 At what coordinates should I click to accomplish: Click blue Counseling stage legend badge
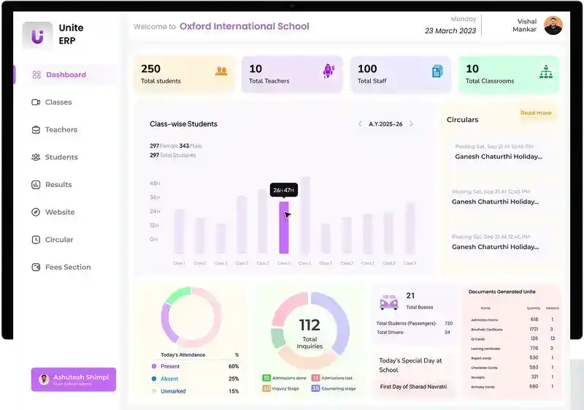click(315, 388)
